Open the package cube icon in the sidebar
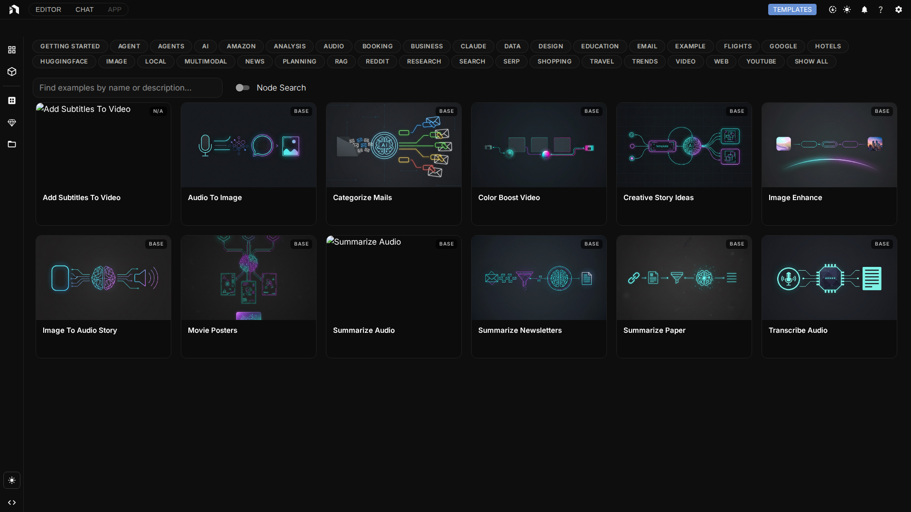 coord(11,72)
